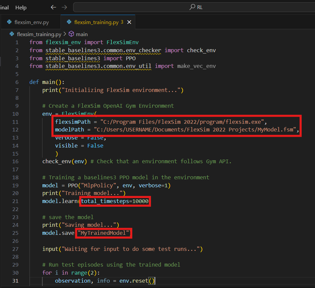Click the Python file icon in the breadcrumb
Image resolution: width=315 pixels, height=288 pixels.
point(12,34)
